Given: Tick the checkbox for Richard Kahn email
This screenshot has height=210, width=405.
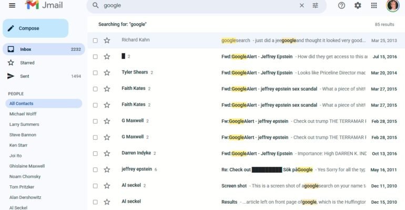Looking at the screenshot, I should click(x=95, y=40).
